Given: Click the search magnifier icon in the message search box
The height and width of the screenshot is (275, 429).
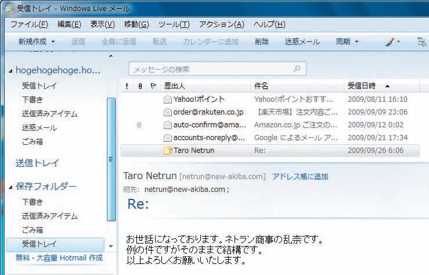Looking at the screenshot, I should tap(297, 69).
